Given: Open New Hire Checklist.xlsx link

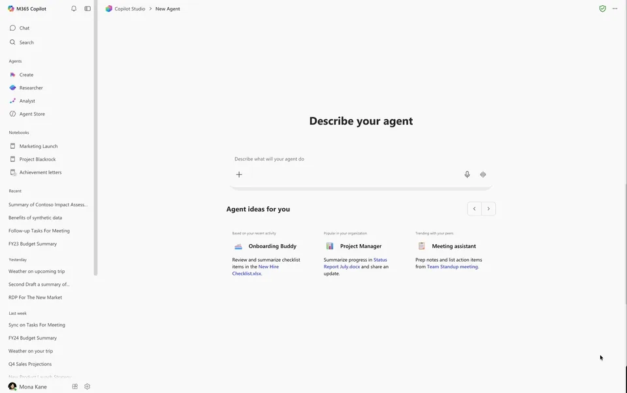Looking at the screenshot, I should 255,270.
